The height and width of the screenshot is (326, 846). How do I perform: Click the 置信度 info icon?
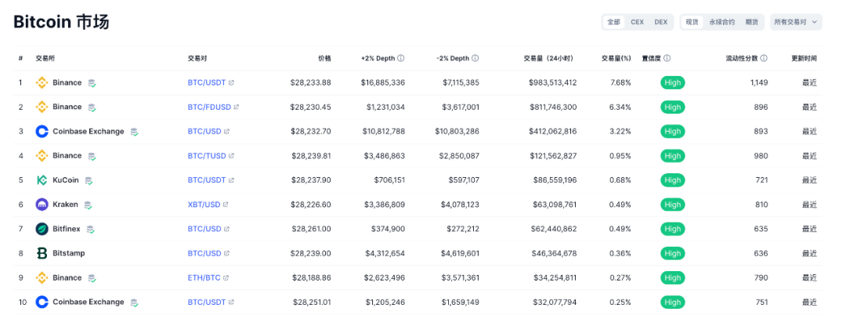tap(667, 58)
